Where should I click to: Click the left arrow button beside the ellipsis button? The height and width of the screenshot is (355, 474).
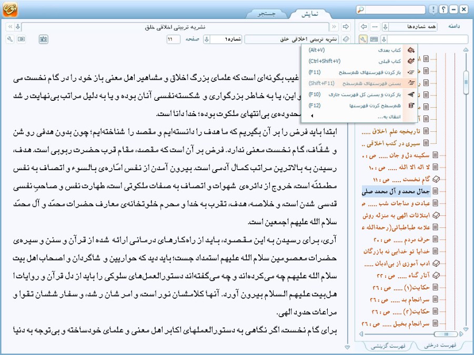[x=364, y=27]
